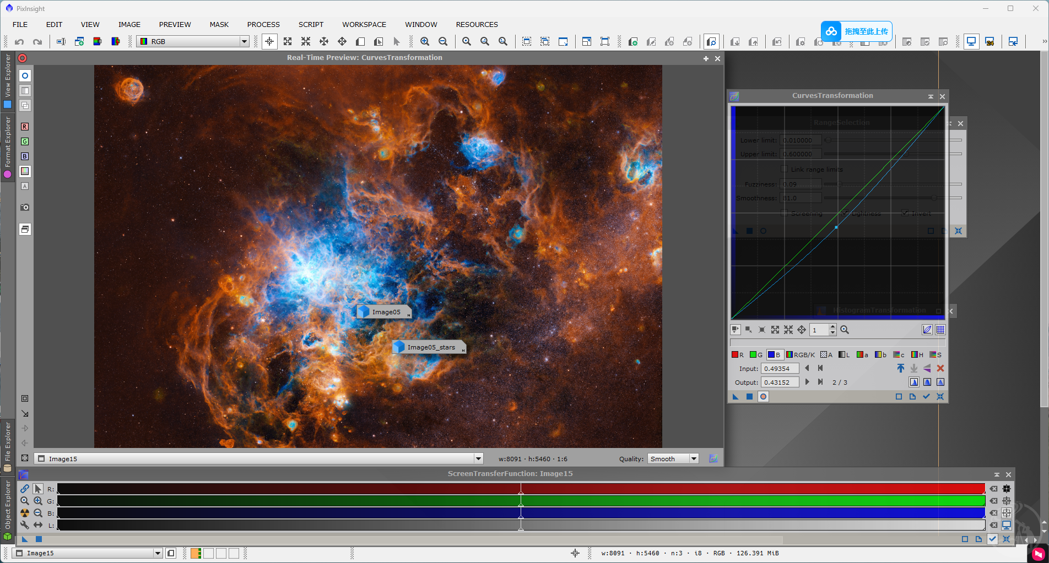Toggle the red R channel in the preview sidebar
Image resolution: width=1049 pixels, height=563 pixels.
pos(25,127)
